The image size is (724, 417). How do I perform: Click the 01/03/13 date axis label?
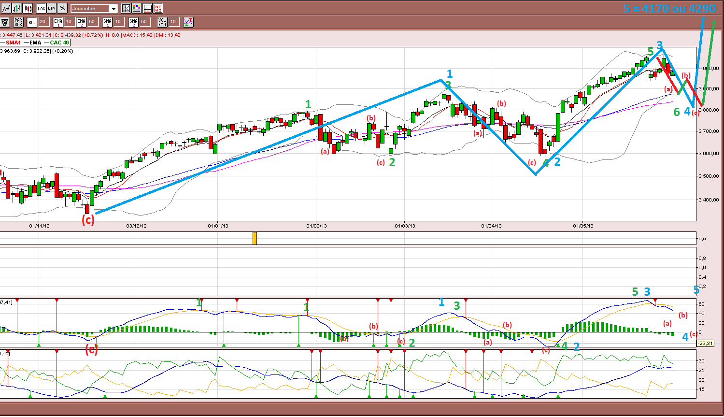[405, 226]
